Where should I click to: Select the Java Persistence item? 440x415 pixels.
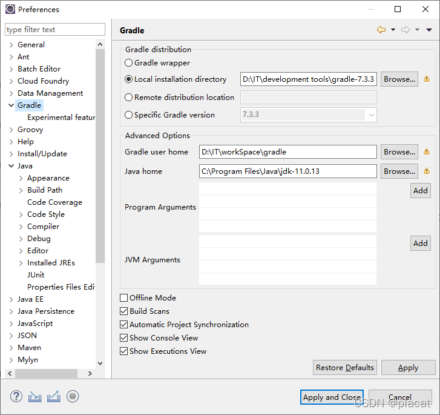[x=46, y=311]
